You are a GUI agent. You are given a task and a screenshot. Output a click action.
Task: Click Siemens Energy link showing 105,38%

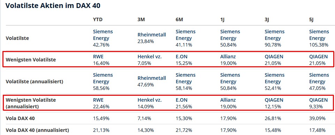[319, 35]
